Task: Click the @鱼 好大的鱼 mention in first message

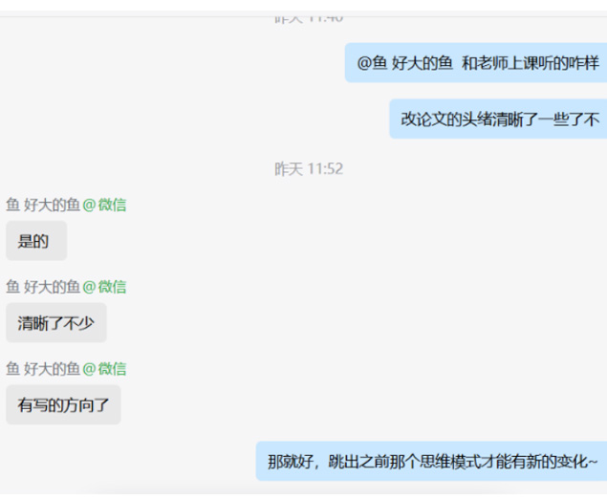Action: [404, 63]
